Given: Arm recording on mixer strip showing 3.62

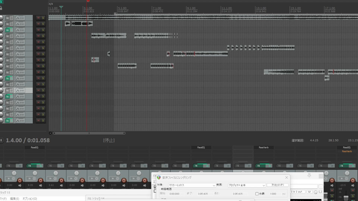Looking at the screenshot, I should point(61,181).
